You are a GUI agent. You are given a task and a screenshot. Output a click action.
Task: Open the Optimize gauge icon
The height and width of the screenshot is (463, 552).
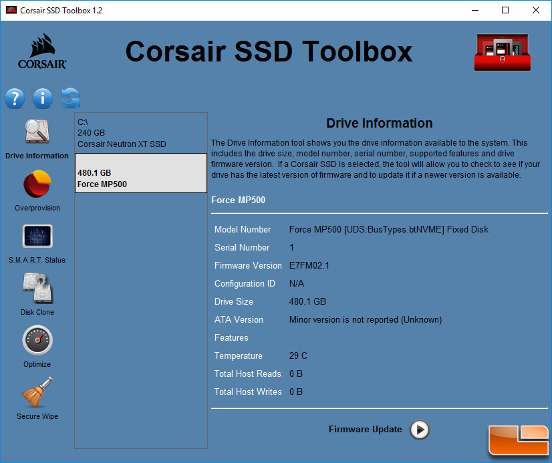[37, 340]
